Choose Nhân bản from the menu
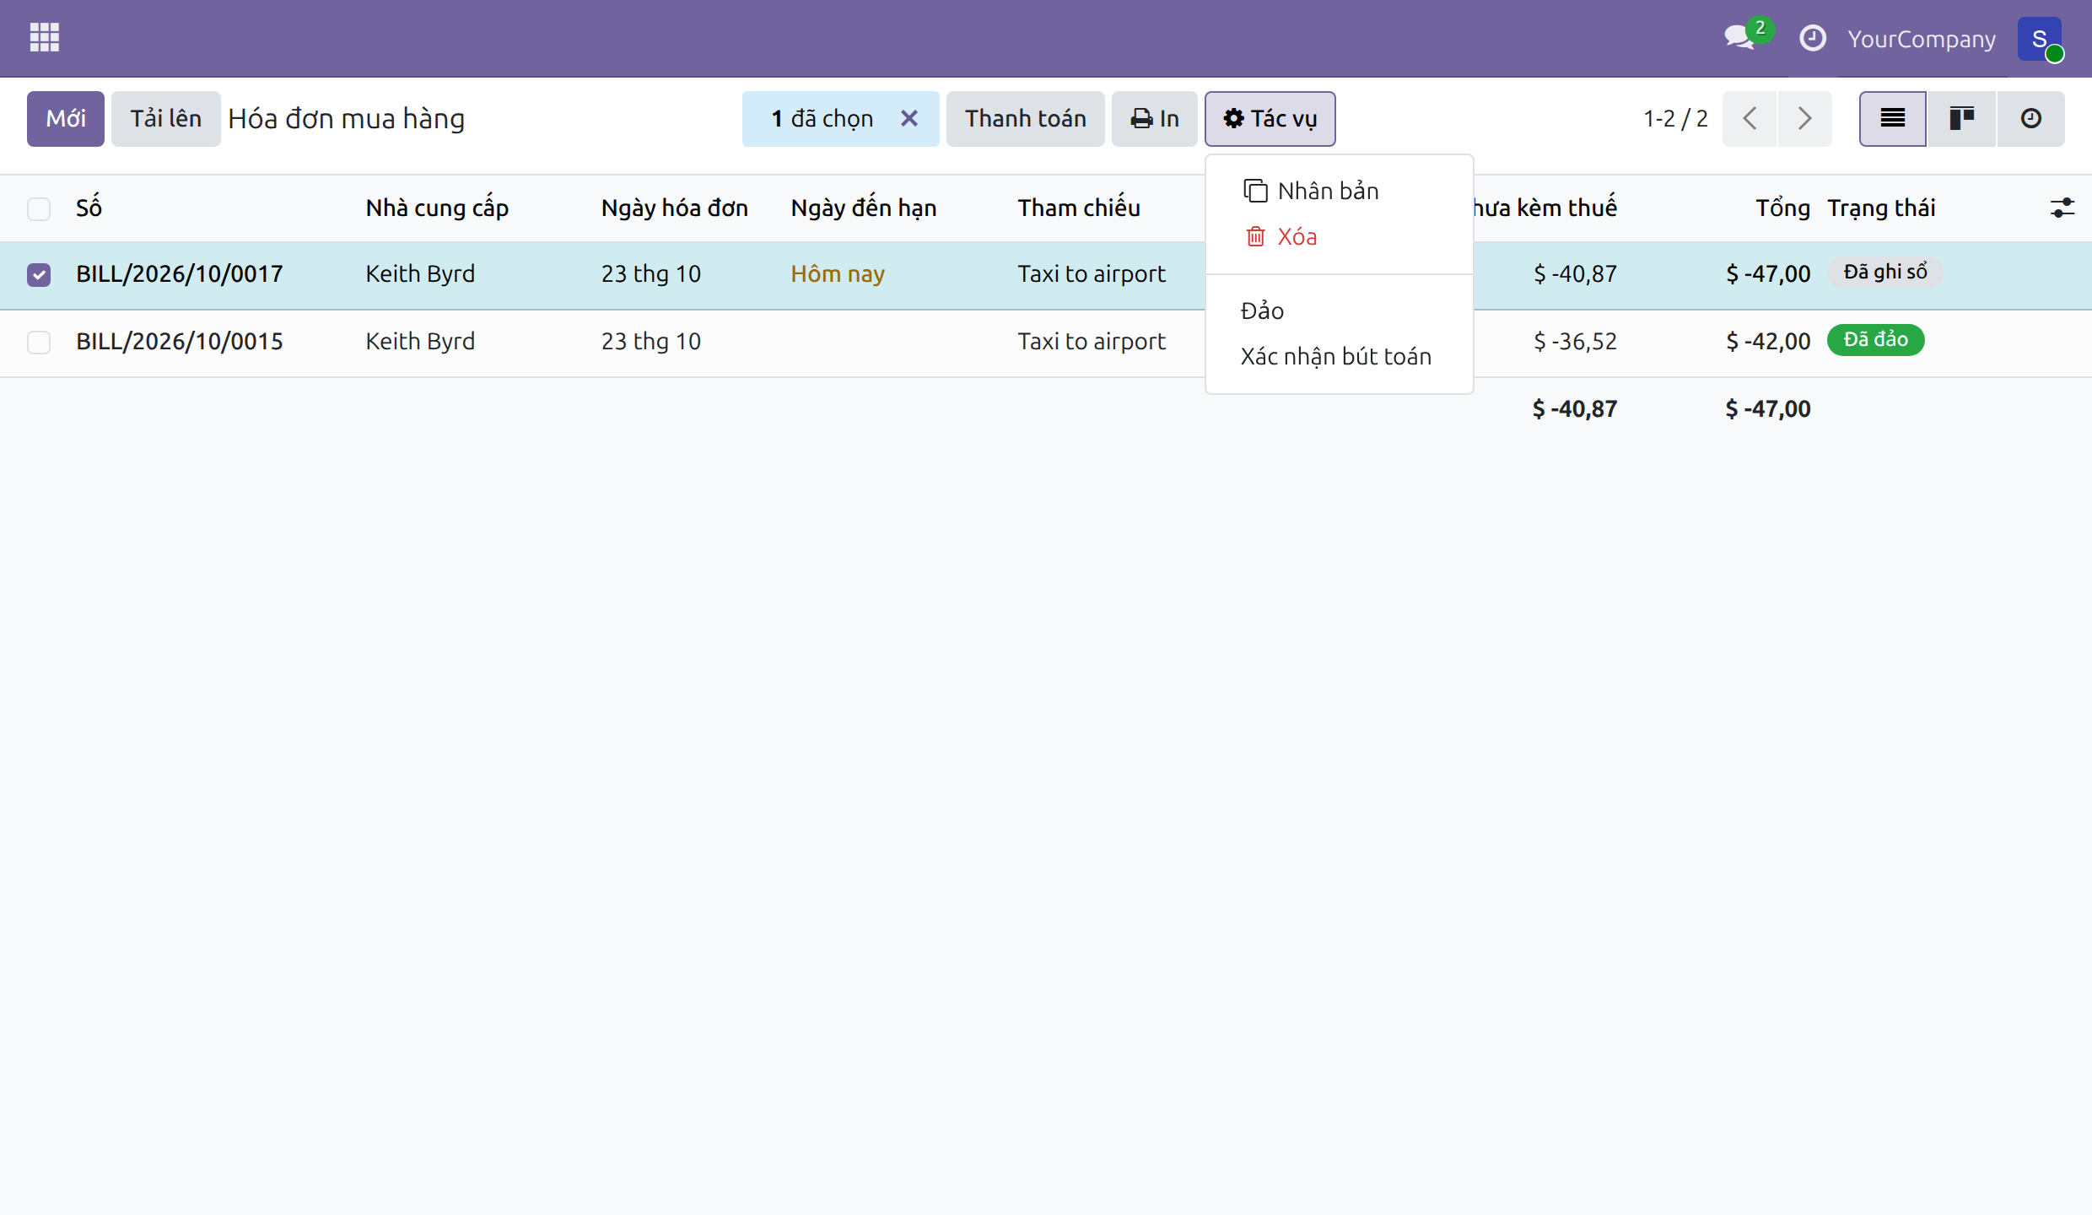 [1340, 191]
